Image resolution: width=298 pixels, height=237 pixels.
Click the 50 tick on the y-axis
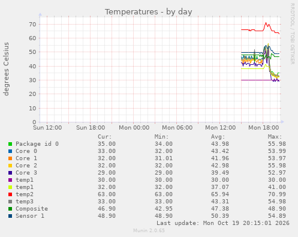(32, 52)
